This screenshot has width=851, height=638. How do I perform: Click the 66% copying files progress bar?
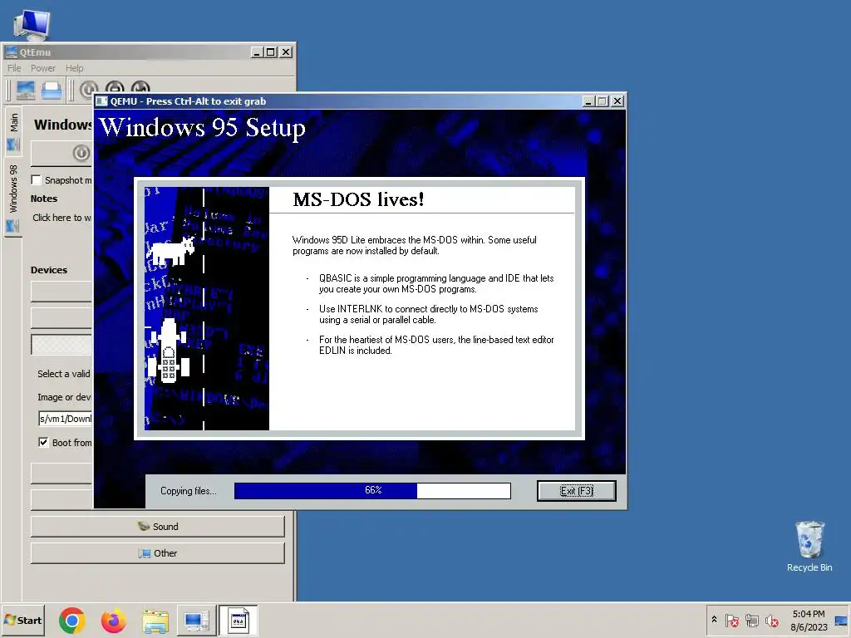pos(372,490)
